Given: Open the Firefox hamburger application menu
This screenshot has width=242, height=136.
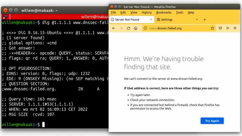Looking at the screenshot, I should (235, 28).
